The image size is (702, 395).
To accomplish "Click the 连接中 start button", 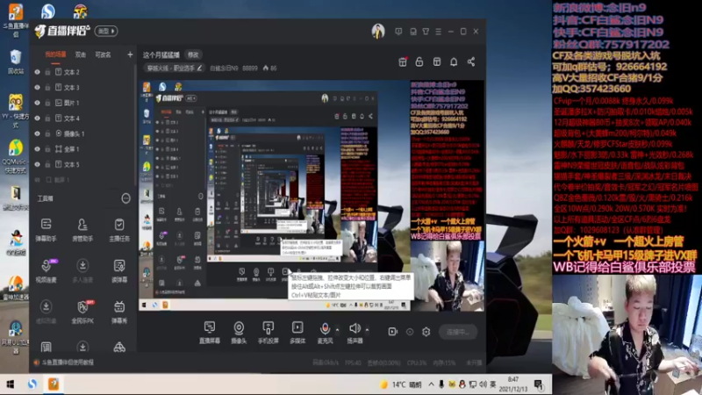I will (x=457, y=332).
